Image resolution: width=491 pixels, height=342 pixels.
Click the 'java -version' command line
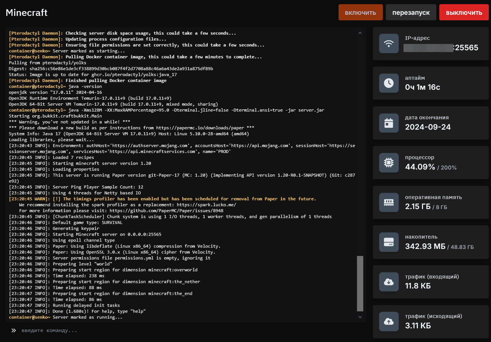[x=55, y=86]
